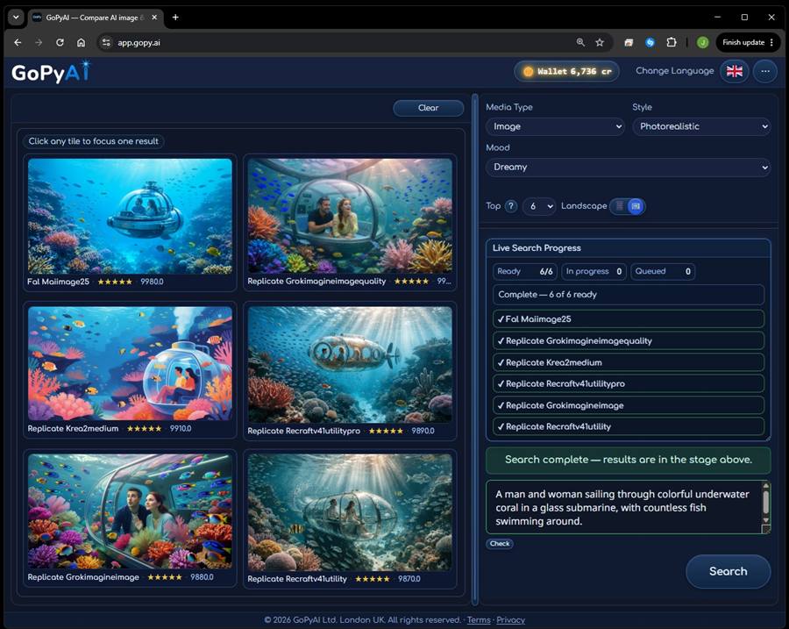Screen dimensions: 789x629
Task: Click star rating of Replicate Grokimagineimage tile
Action: click(x=165, y=577)
